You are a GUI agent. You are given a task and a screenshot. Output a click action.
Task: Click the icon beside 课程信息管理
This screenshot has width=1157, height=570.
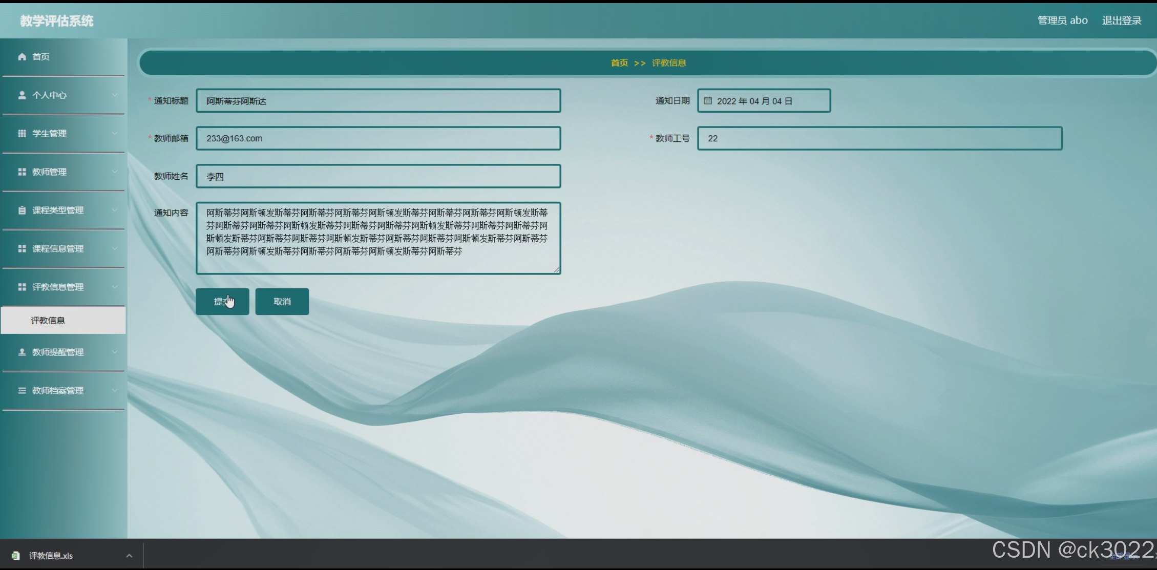point(22,249)
